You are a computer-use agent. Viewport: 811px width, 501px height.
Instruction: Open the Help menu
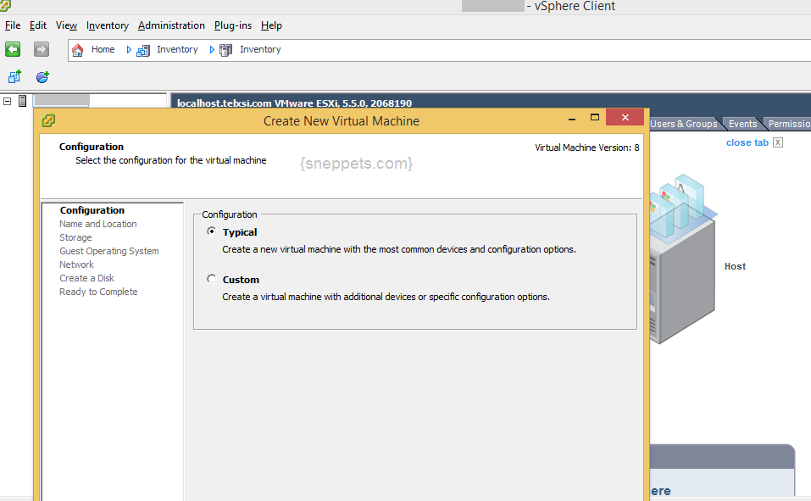click(x=271, y=25)
